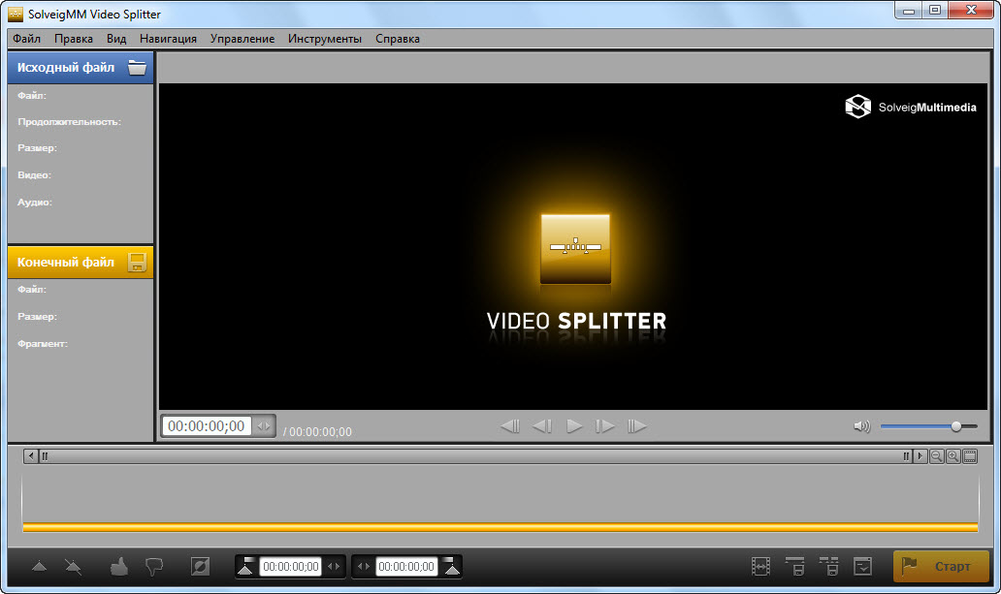The width and height of the screenshot is (1001, 594).
Task: Click the Конечный файл panel header
Action: tap(81, 263)
